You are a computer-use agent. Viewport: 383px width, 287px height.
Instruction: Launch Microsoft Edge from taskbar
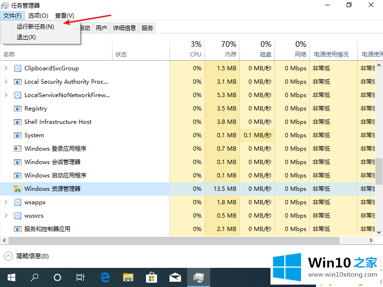click(105, 277)
